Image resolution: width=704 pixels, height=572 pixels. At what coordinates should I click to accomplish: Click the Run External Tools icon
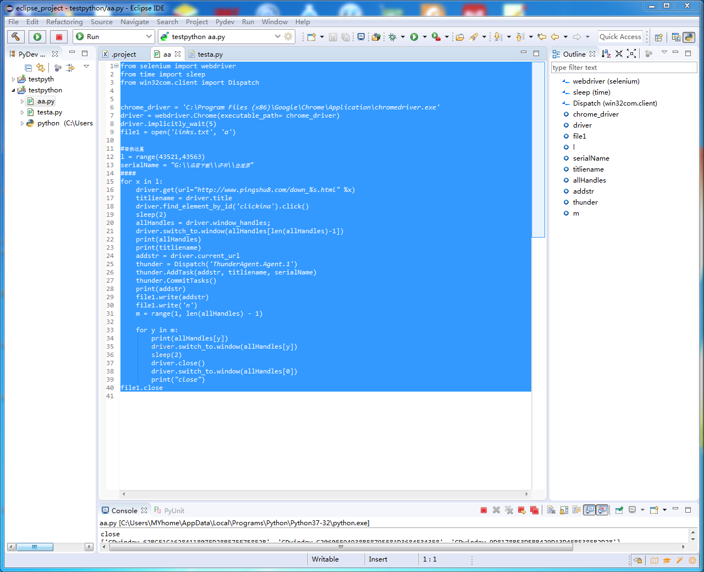click(436, 37)
